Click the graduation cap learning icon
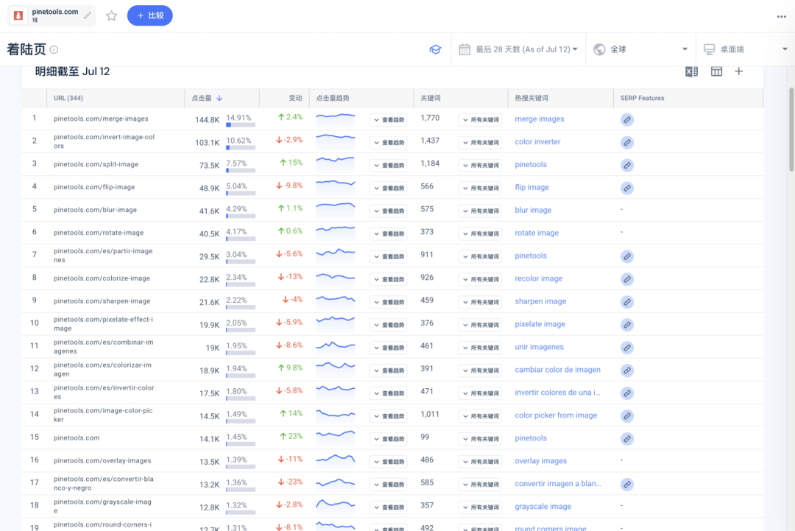 point(435,49)
